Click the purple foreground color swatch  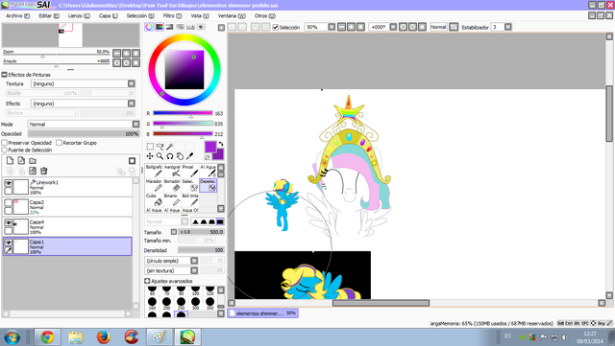coord(210,147)
